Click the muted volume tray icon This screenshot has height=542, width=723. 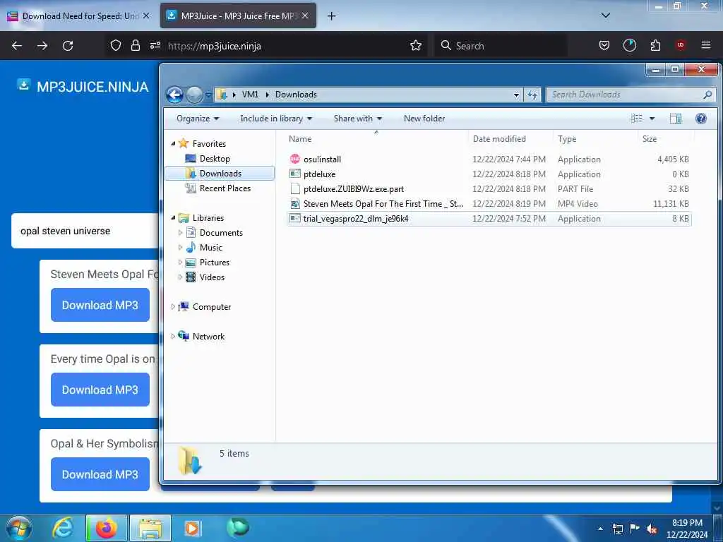pyautogui.click(x=652, y=529)
